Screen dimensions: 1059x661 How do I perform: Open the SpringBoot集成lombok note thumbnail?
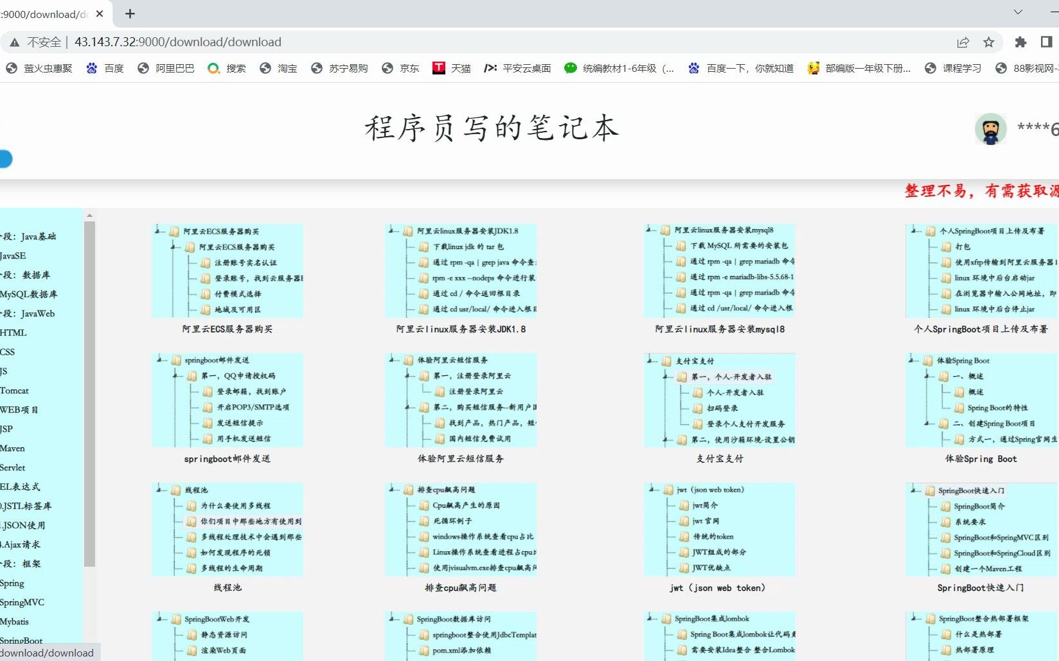pyautogui.click(x=719, y=636)
